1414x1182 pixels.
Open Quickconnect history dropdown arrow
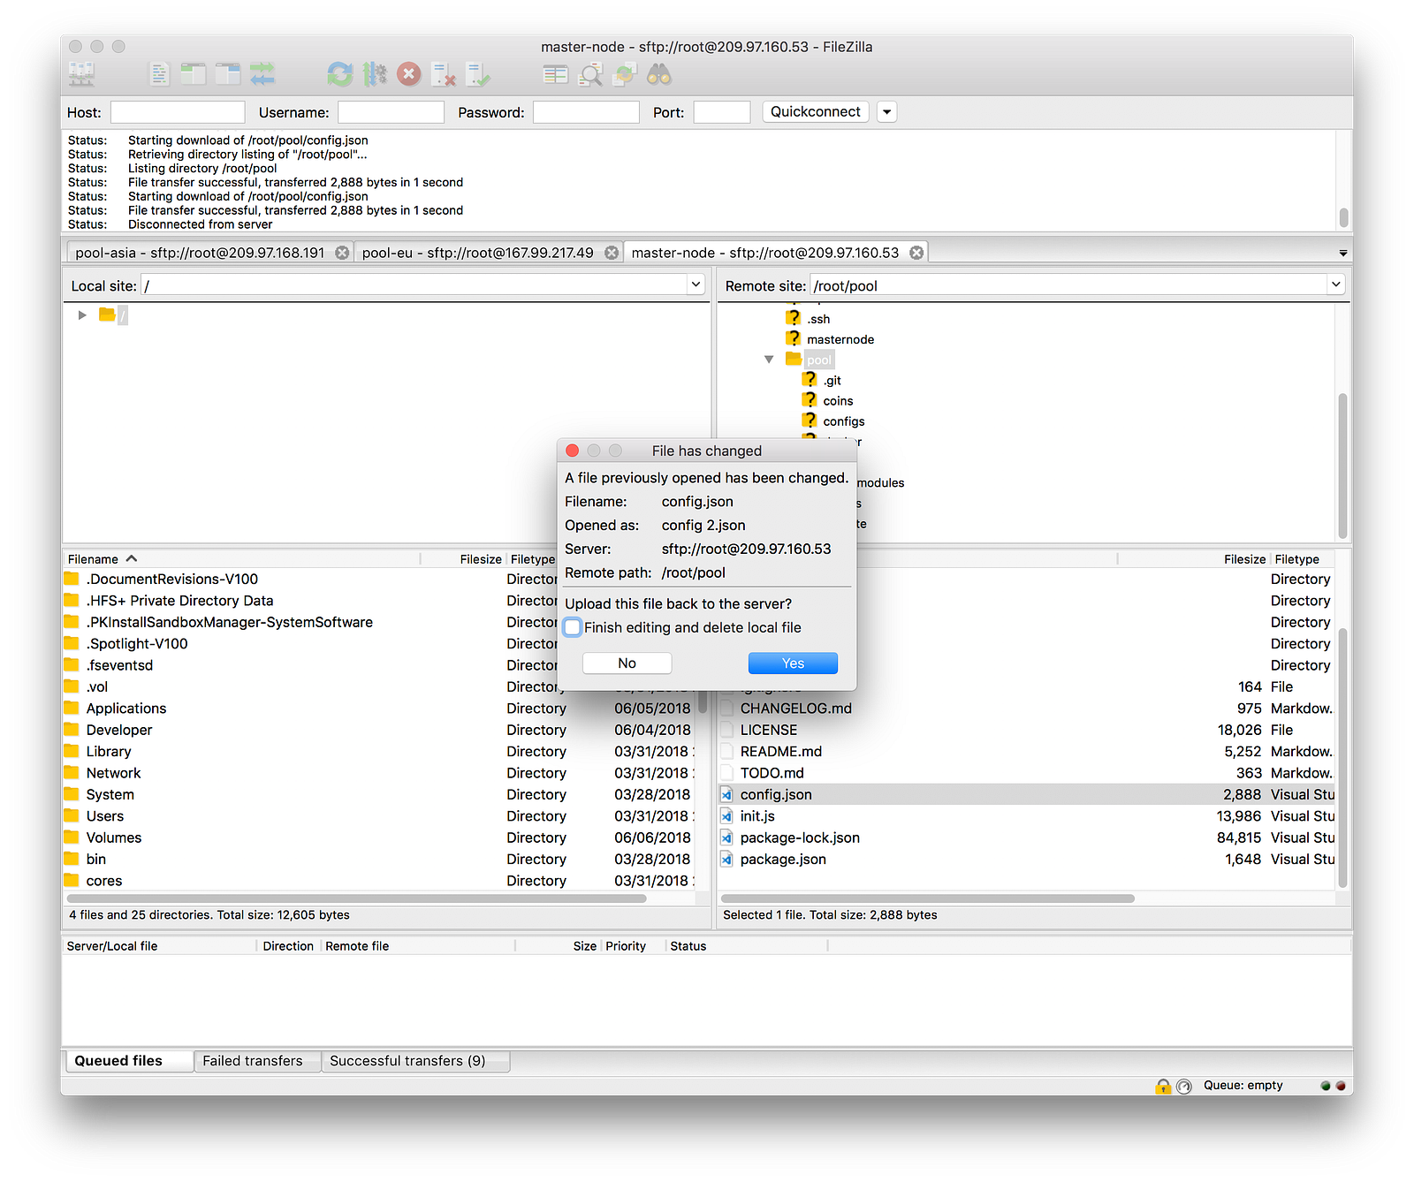pos(887,112)
